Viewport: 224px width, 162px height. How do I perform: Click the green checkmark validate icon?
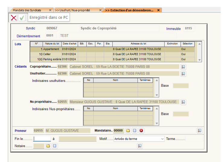pyautogui.click(x=22, y=18)
